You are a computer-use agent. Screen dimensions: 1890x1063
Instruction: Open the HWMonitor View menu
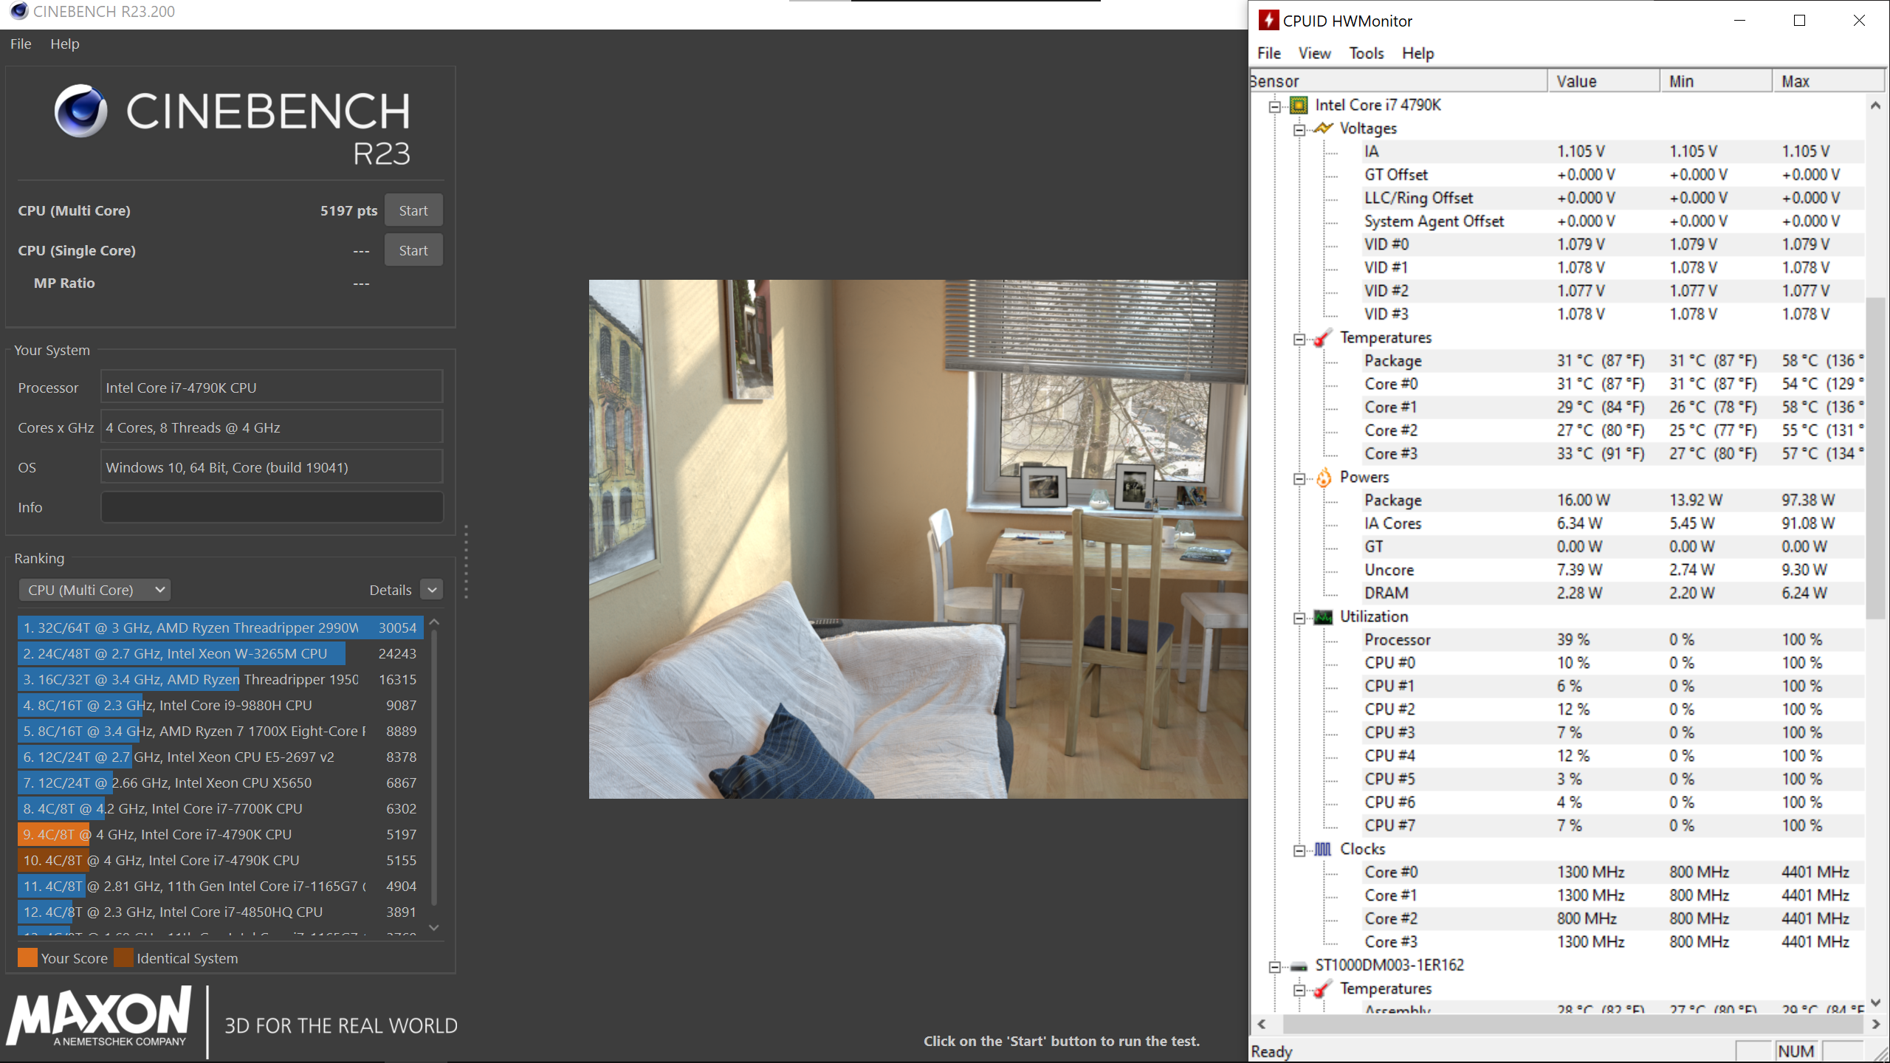1315,53
